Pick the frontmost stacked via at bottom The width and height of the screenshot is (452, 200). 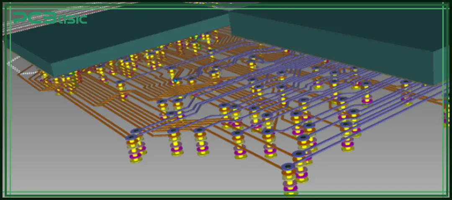pos(290,179)
